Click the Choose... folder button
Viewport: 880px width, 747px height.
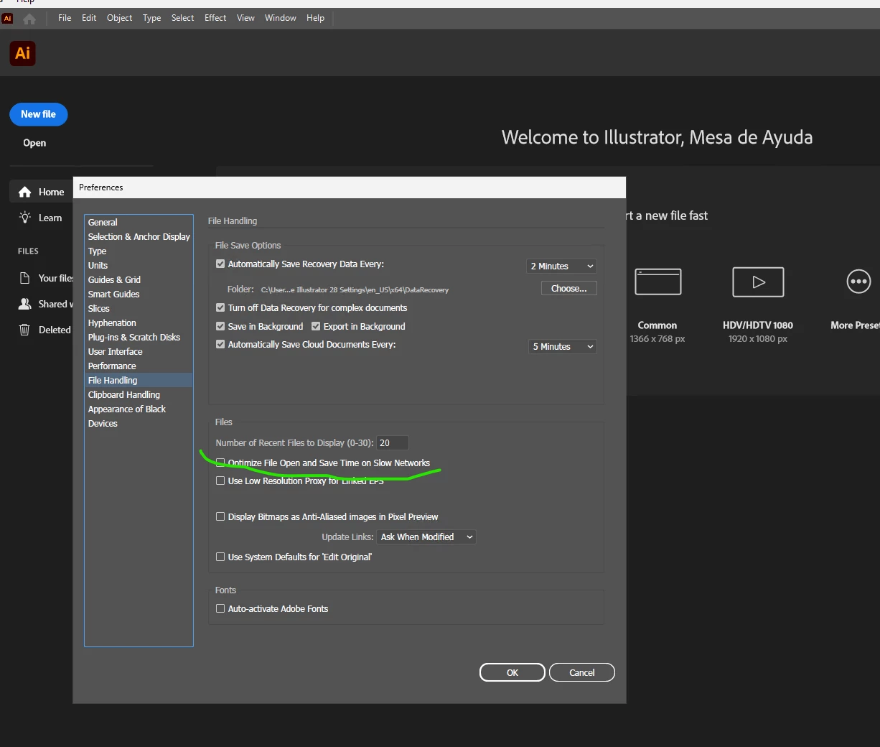click(x=569, y=288)
